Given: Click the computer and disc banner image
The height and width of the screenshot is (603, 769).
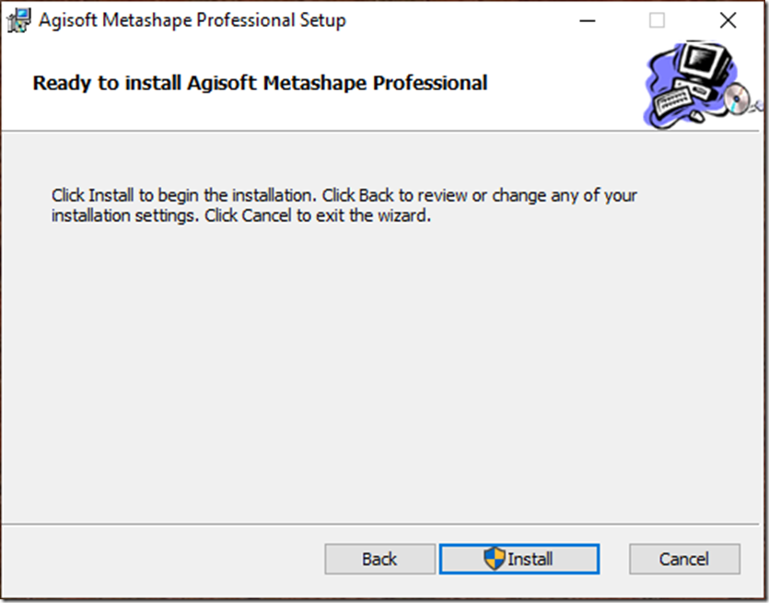Looking at the screenshot, I should pos(702,85).
